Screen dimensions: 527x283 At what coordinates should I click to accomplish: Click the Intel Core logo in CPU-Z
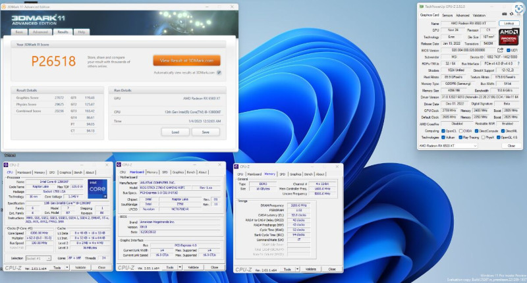click(x=97, y=189)
